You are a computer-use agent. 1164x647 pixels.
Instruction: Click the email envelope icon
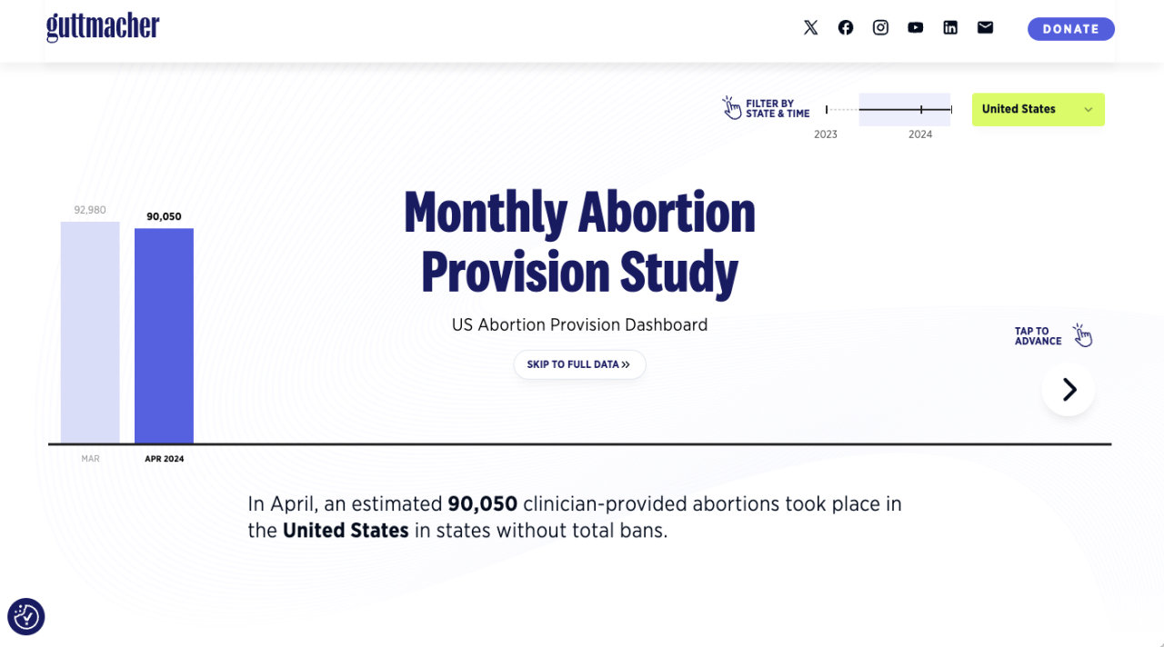click(x=985, y=27)
